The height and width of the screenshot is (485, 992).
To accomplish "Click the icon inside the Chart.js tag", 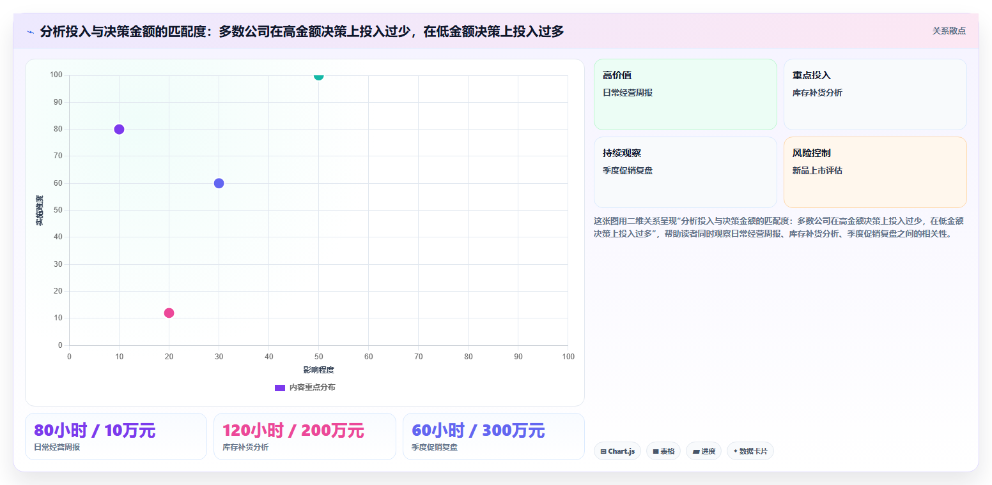I will point(603,451).
